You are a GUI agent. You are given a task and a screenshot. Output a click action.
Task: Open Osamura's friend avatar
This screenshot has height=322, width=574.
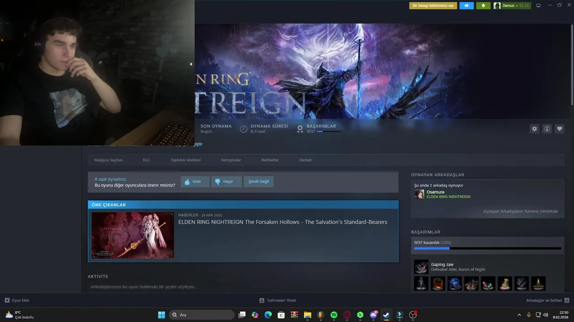click(419, 194)
